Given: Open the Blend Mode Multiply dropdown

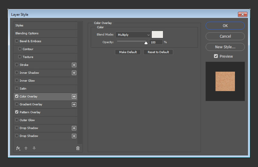Looking at the screenshot, I should pos(133,35).
